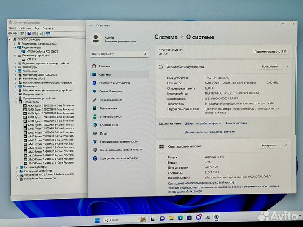Open Microsoft Edge from the taskbar

click(x=180, y=218)
